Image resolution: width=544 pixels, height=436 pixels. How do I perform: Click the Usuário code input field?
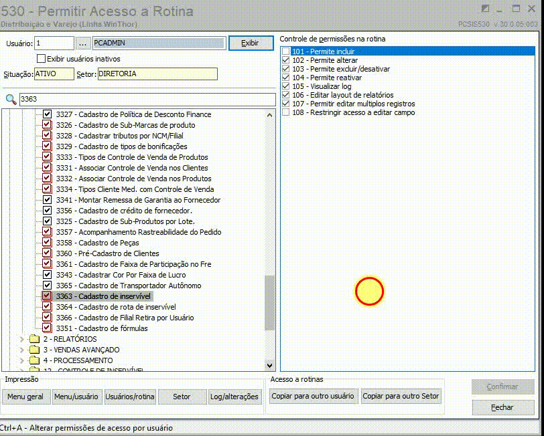coord(54,43)
